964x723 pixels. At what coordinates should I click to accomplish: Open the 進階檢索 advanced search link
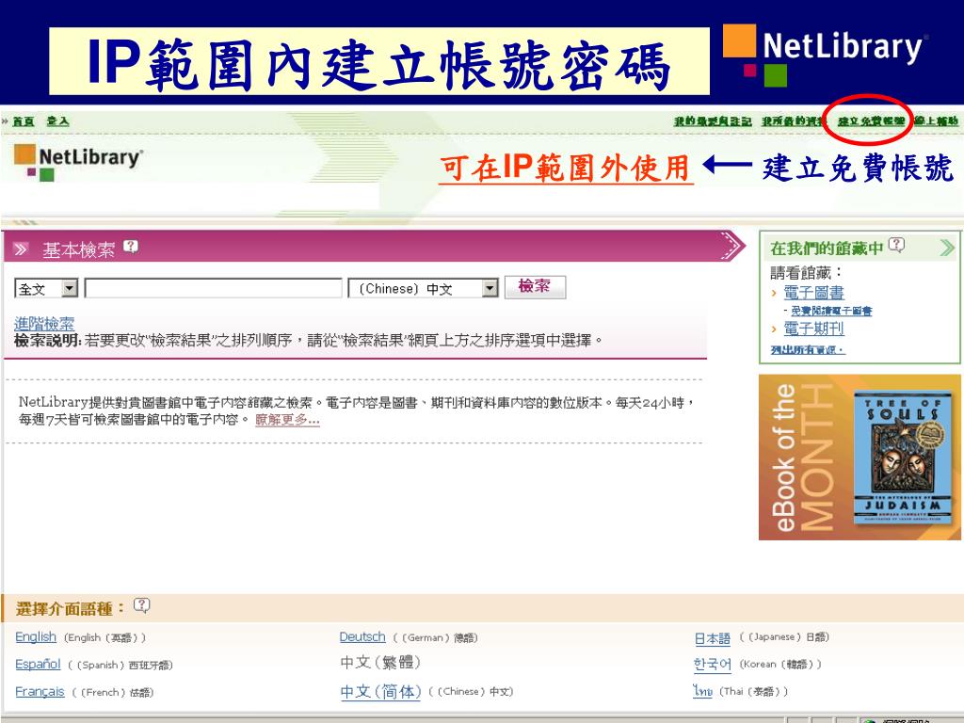click(44, 324)
